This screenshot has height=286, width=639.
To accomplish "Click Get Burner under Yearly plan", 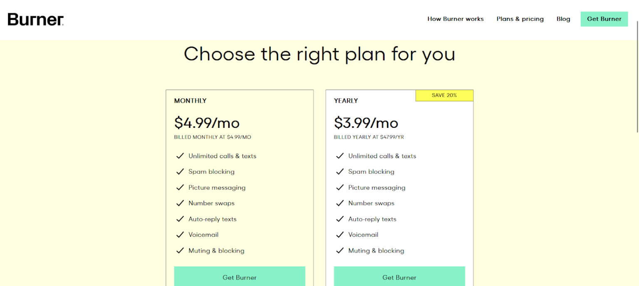I will click(x=399, y=277).
